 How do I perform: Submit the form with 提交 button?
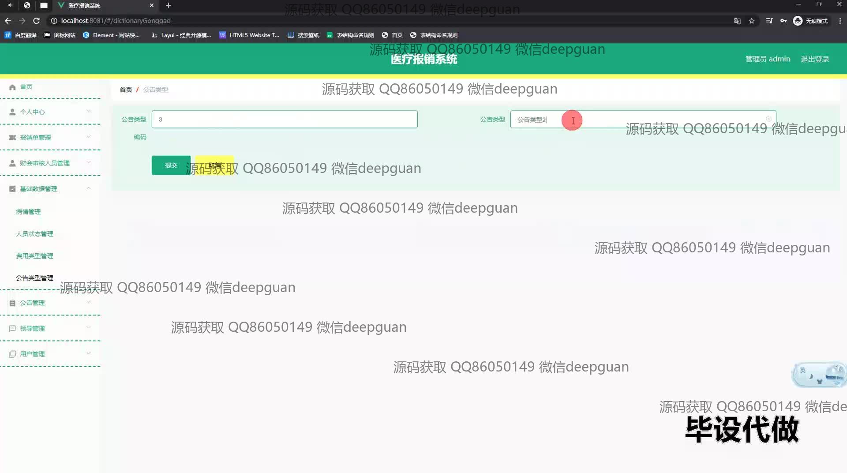pos(171,165)
